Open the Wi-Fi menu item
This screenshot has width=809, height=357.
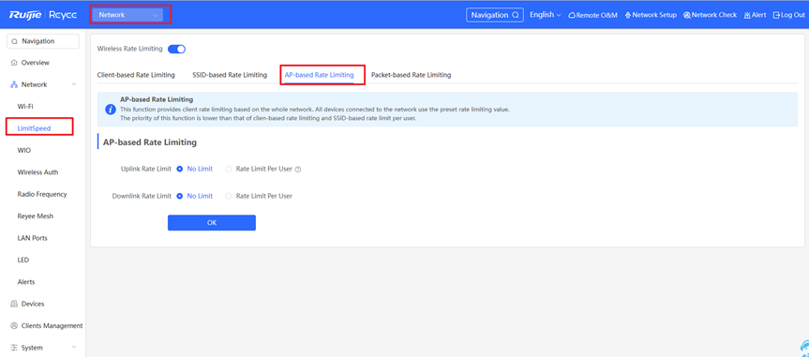[x=25, y=106]
